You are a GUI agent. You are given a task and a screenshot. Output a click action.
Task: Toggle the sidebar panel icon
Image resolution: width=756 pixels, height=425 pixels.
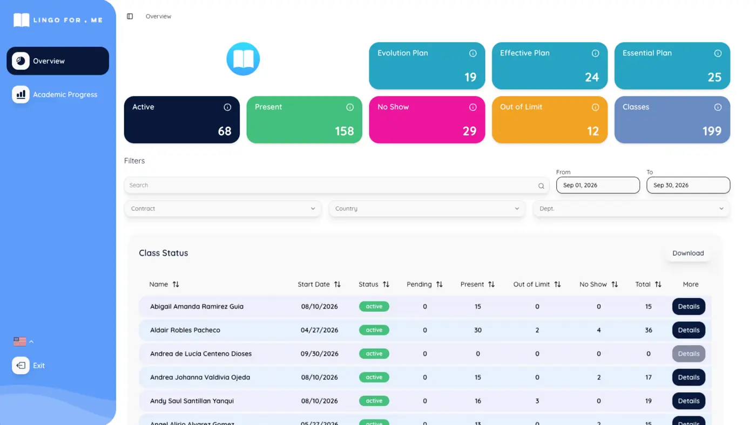click(130, 16)
